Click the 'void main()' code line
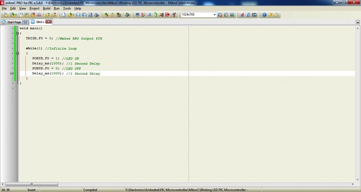This screenshot has width=361, height=192. click(x=31, y=28)
